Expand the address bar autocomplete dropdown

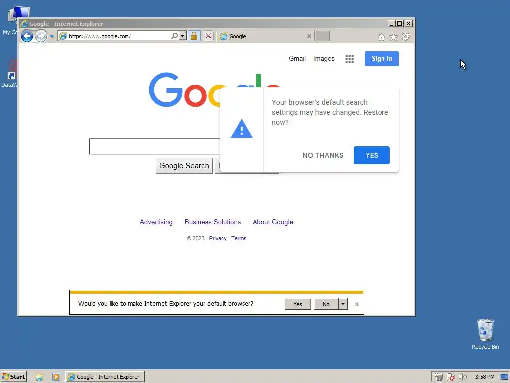[x=183, y=36]
